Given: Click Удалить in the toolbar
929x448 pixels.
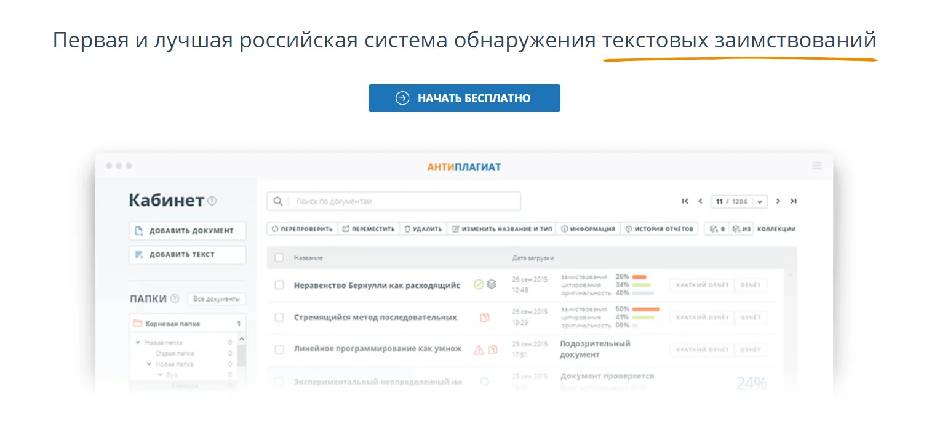Looking at the screenshot, I should [x=423, y=229].
